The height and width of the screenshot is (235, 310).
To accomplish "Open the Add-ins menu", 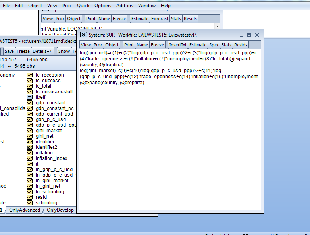I will (x=125, y=6).
